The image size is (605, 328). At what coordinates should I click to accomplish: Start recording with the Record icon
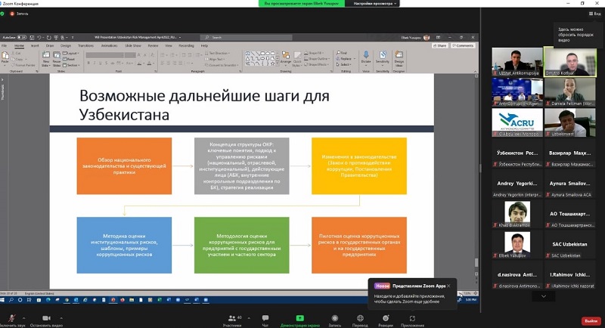[335, 317]
